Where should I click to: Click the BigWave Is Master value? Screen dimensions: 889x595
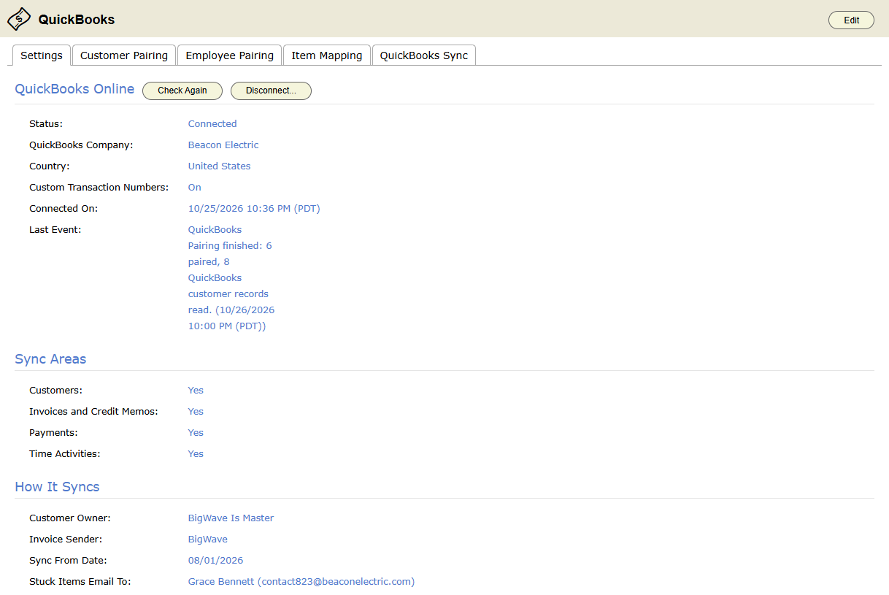231,518
